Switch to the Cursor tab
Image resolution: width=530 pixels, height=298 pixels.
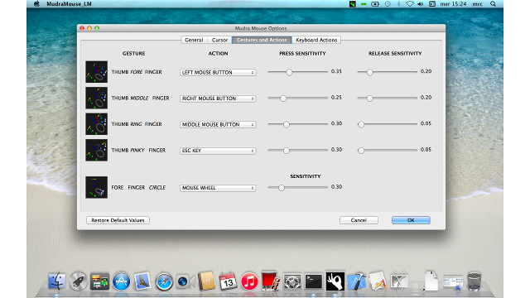219,40
